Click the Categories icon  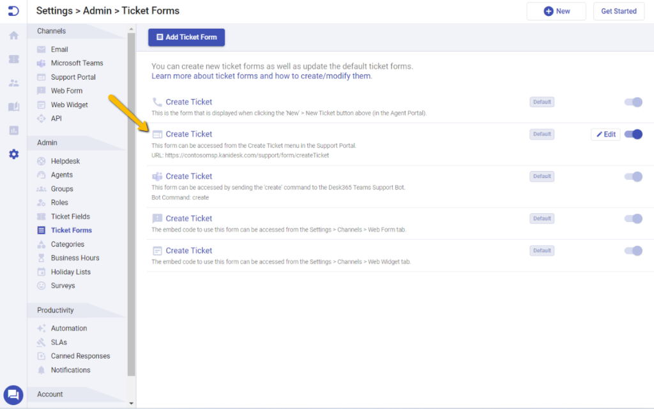click(x=42, y=244)
